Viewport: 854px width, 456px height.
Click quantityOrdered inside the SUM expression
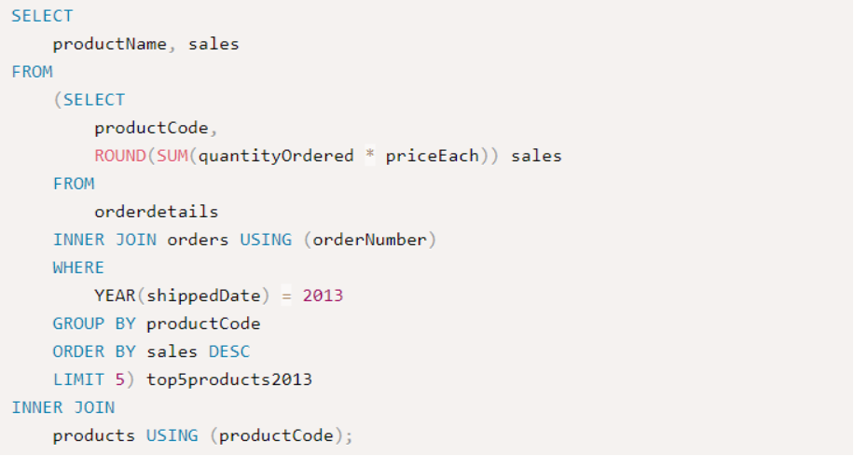coord(276,156)
